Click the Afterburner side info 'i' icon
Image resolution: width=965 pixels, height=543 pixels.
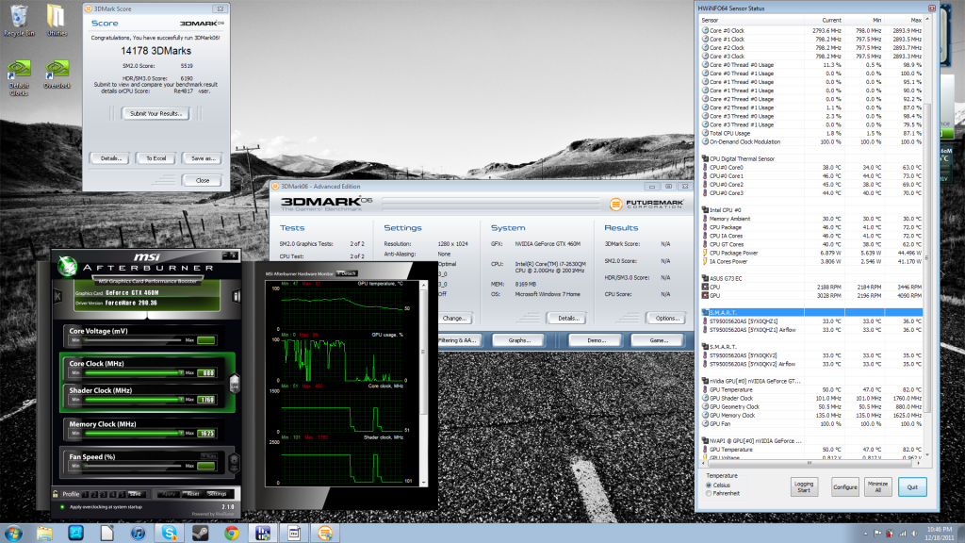[236, 296]
